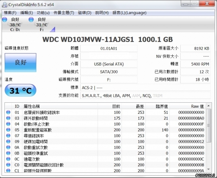This screenshot has width=217, height=178.
Task: Click the blue status orb for disk F:
Action: click(x=31, y=20)
